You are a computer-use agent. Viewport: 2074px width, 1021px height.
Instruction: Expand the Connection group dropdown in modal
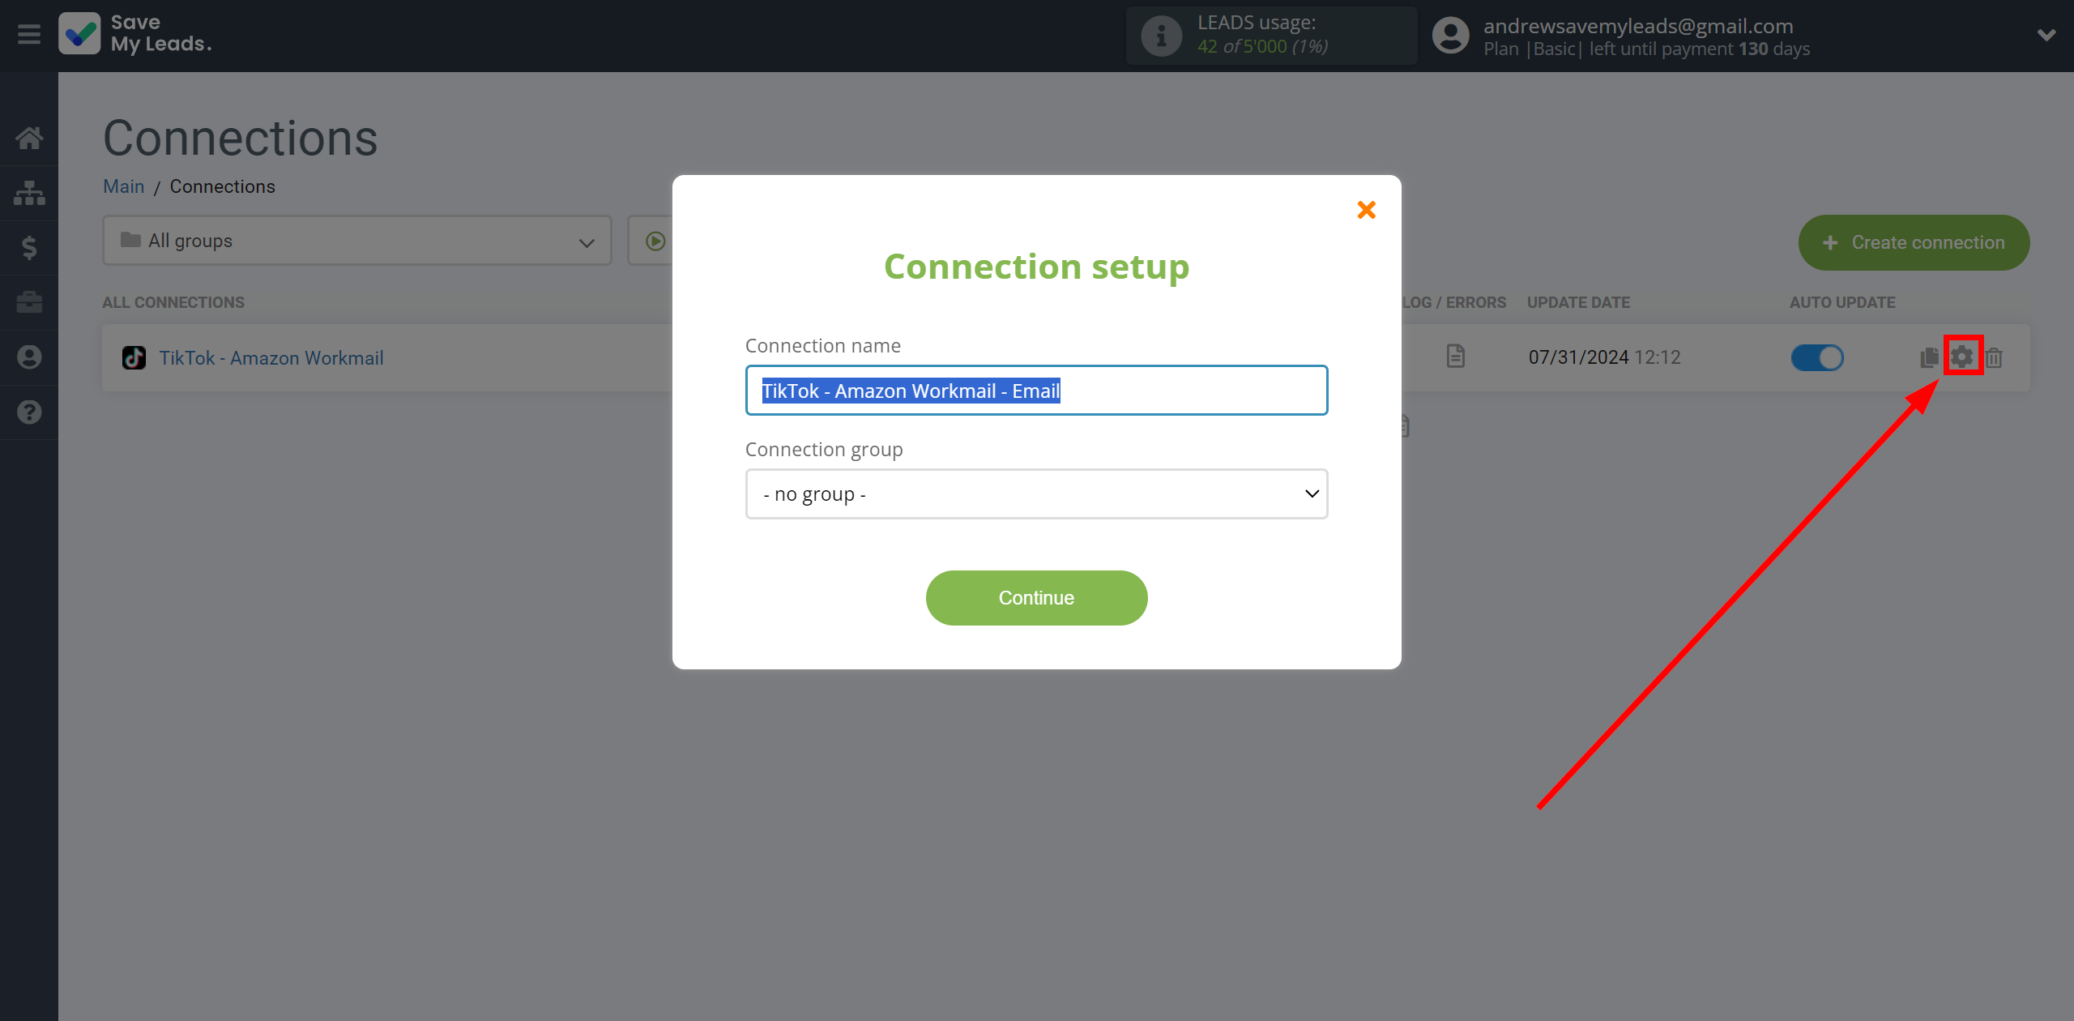pos(1035,493)
